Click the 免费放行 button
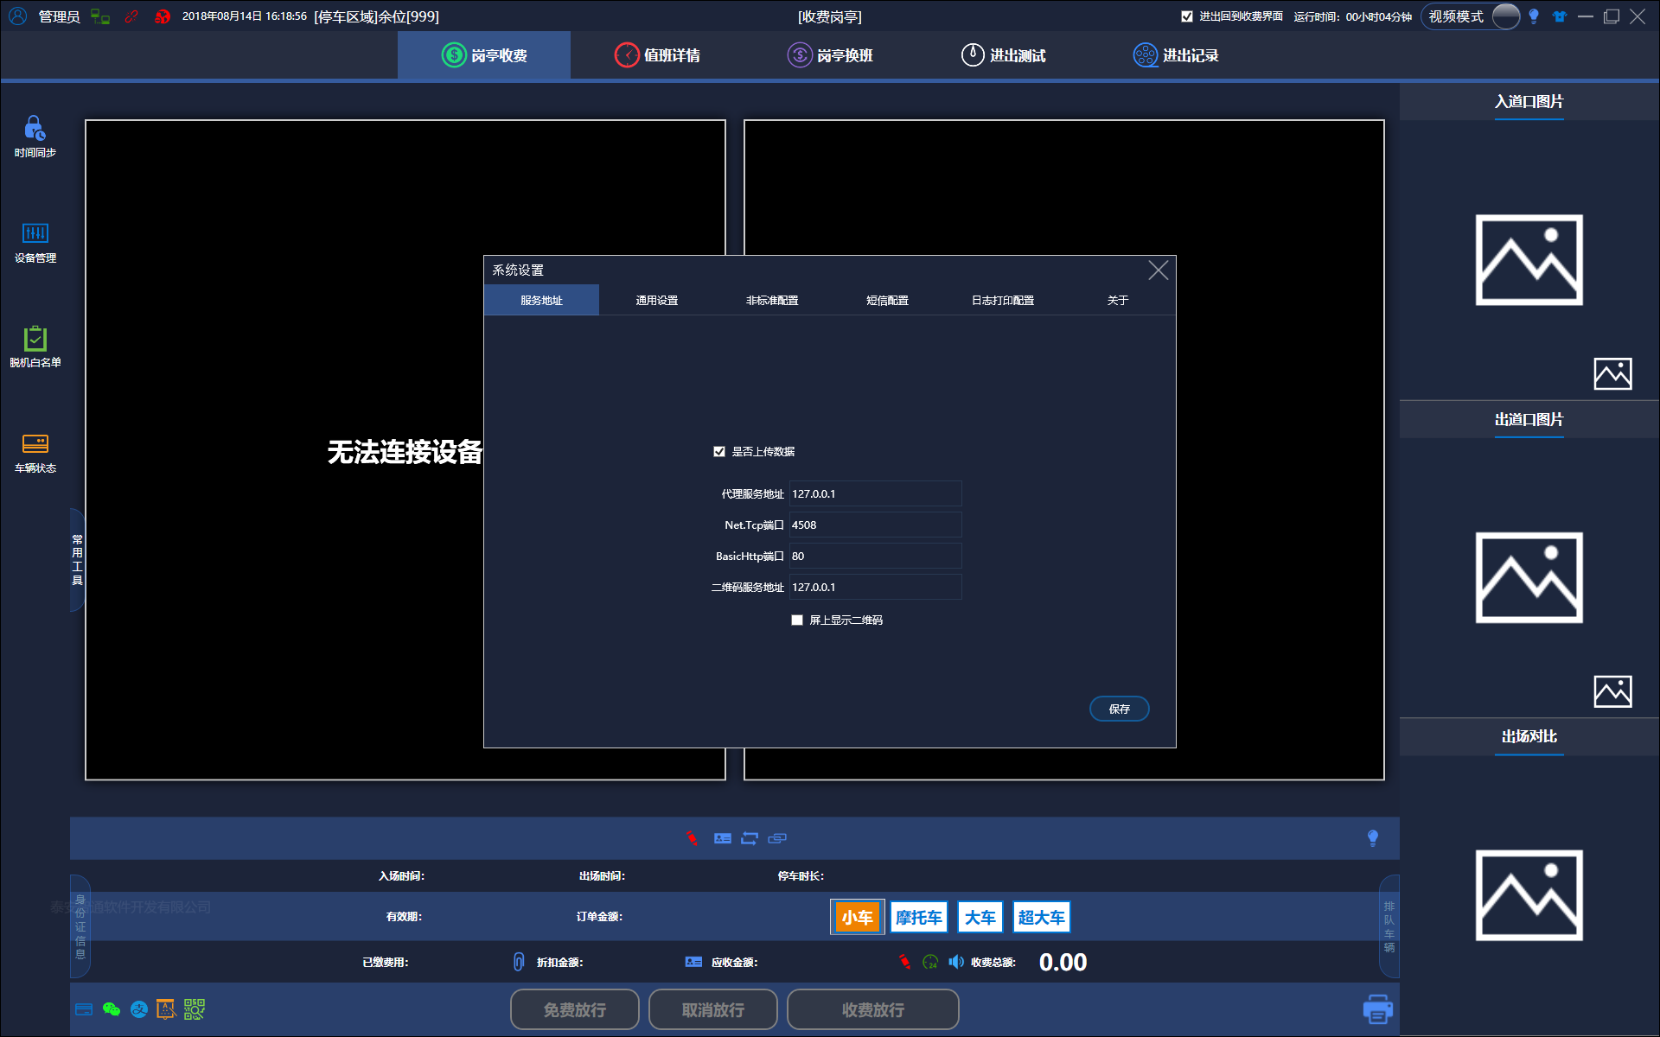The height and width of the screenshot is (1037, 1660). pyautogui.click(x=575, y=1009)
